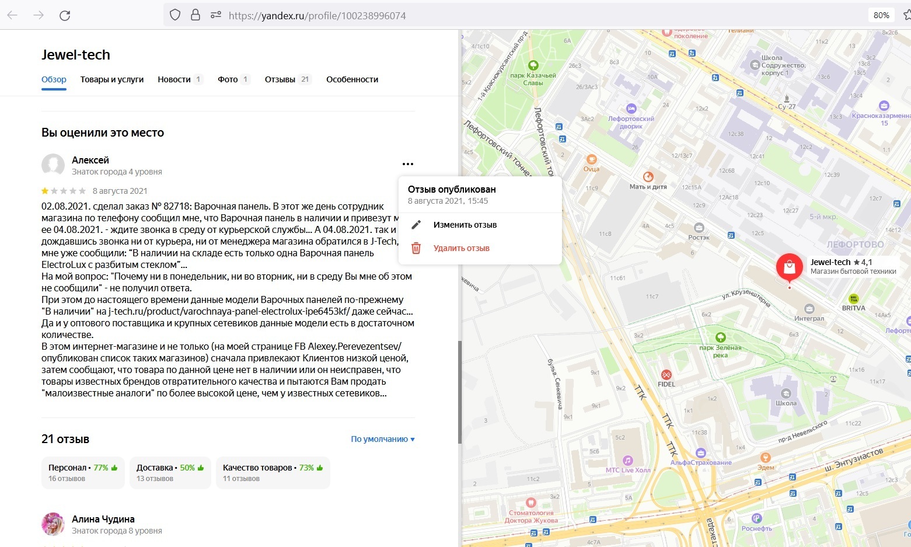
Task: Open the Фото tab
Action: (x=234, y=79)
